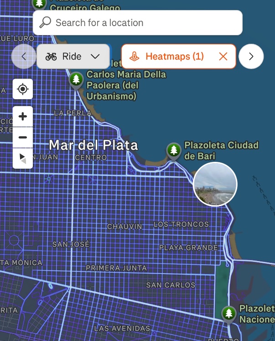Click the Carlos Maria Della Paolera label text
The height and width of the screenshot is (341, 275).
(126, 85)
